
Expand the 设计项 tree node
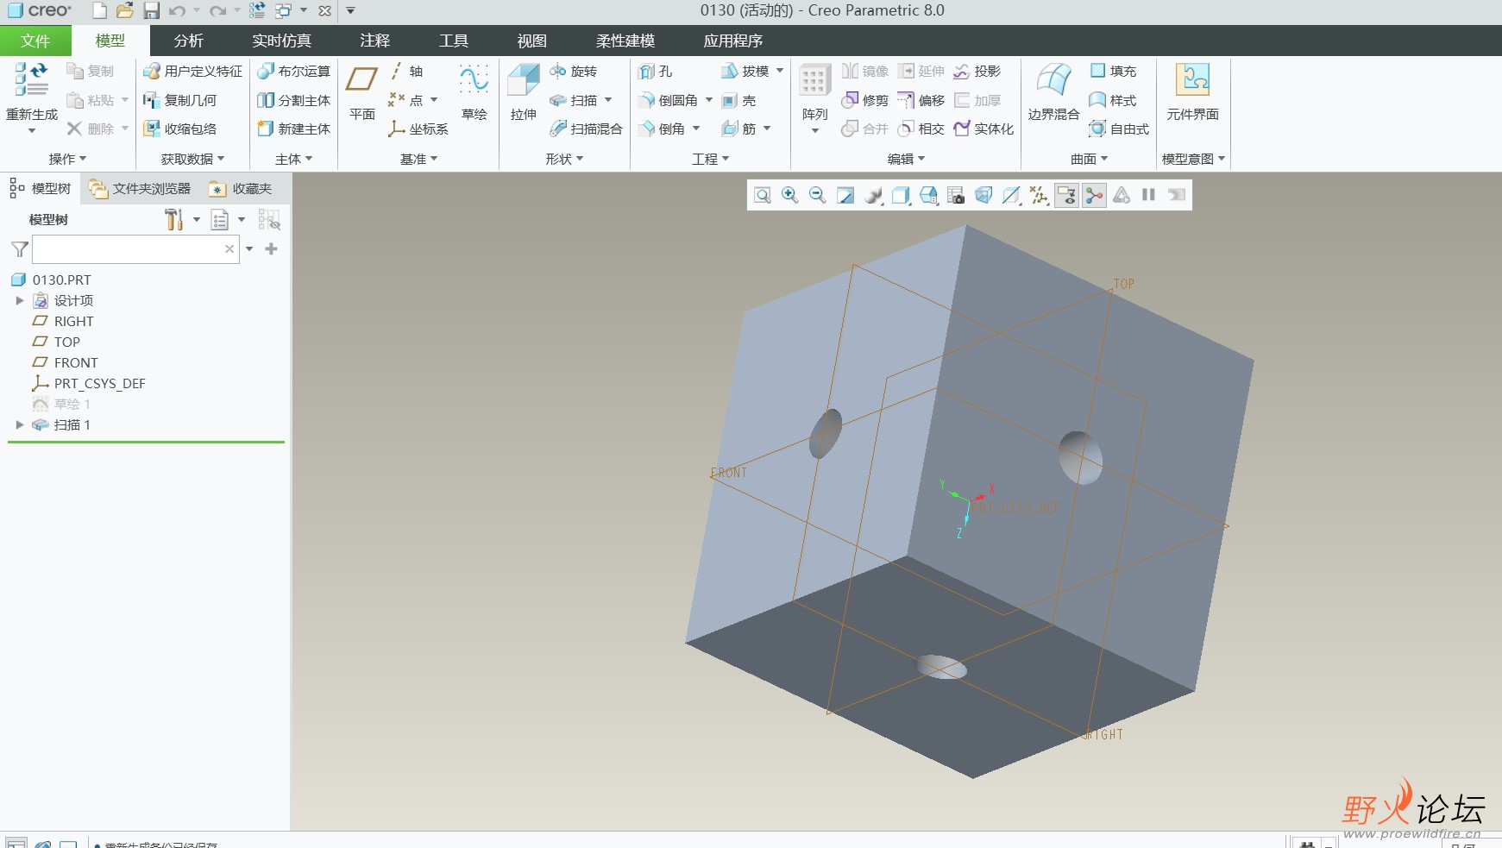click(19, 300)
